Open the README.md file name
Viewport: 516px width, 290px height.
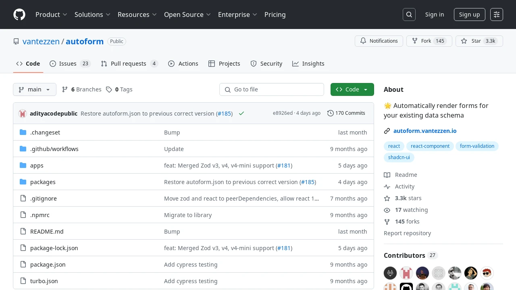tap(47, 232)
